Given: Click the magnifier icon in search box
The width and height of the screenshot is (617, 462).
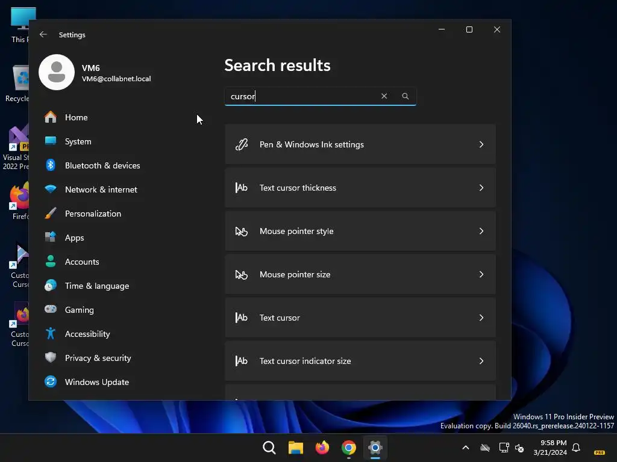Looking at the screenshot, I should click(x=406, y=96).
